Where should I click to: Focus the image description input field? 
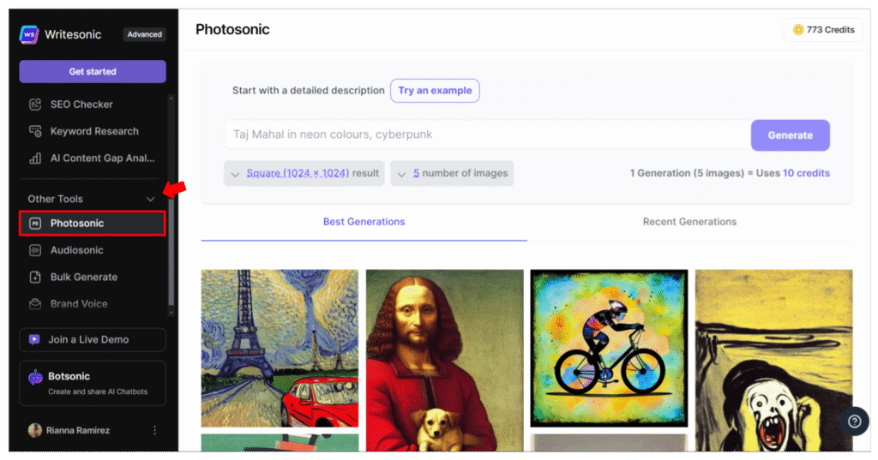click(487, 134)
